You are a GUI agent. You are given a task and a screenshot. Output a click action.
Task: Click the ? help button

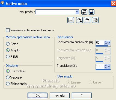click(x=82, y=96)
